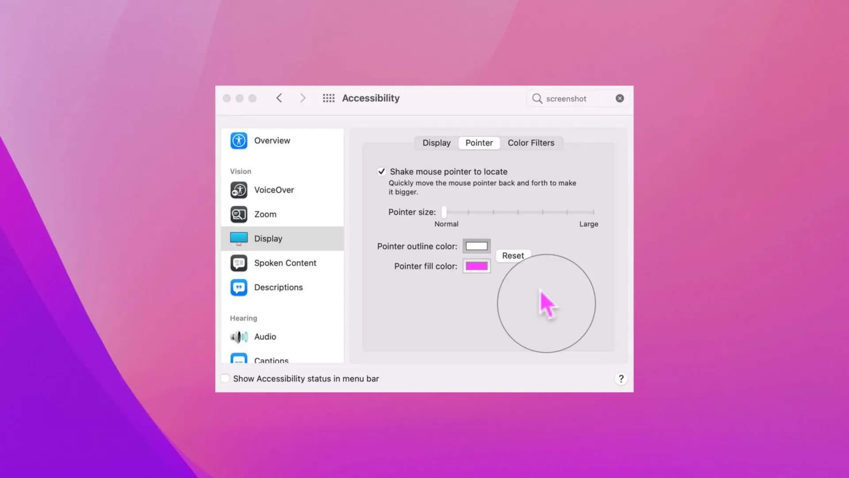Click the Display monitor icon

pos(239,239)
